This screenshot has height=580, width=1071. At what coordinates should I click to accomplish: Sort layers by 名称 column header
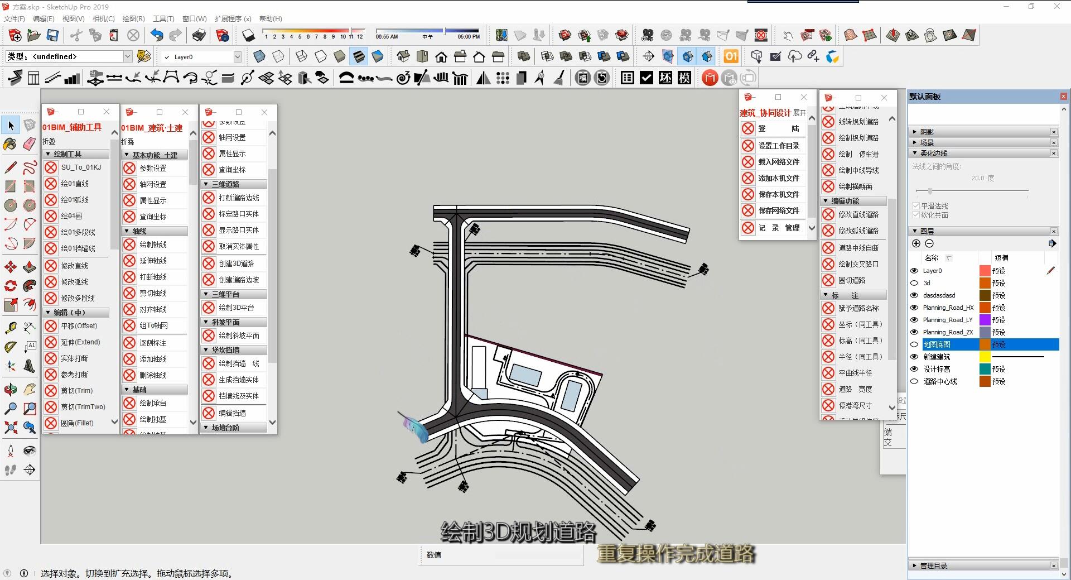pos(932,258)
